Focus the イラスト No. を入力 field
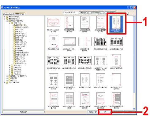The height and width of the screenshot is (116, 150). (x=70, y=13)
